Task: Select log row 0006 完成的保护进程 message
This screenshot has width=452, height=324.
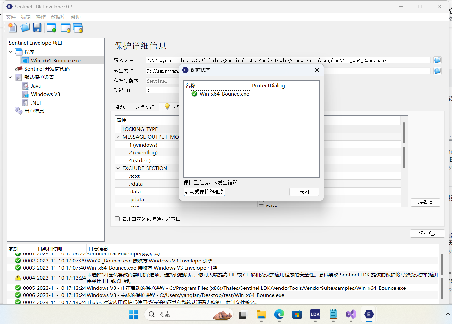Action: [x=185, y=295]
